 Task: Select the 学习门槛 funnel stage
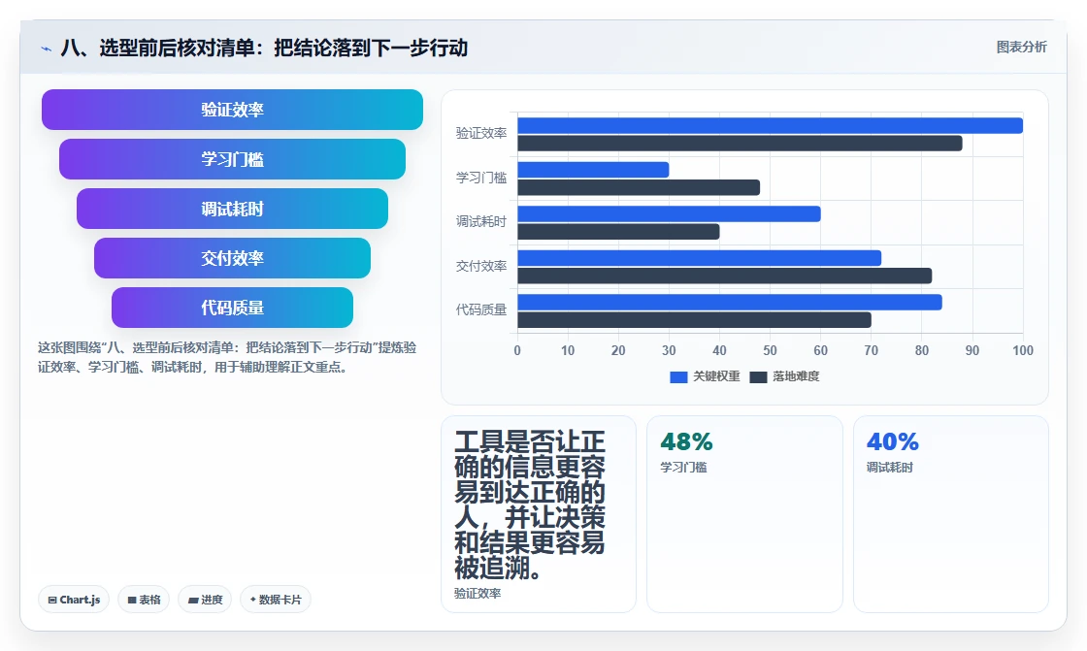coord(232,159)
